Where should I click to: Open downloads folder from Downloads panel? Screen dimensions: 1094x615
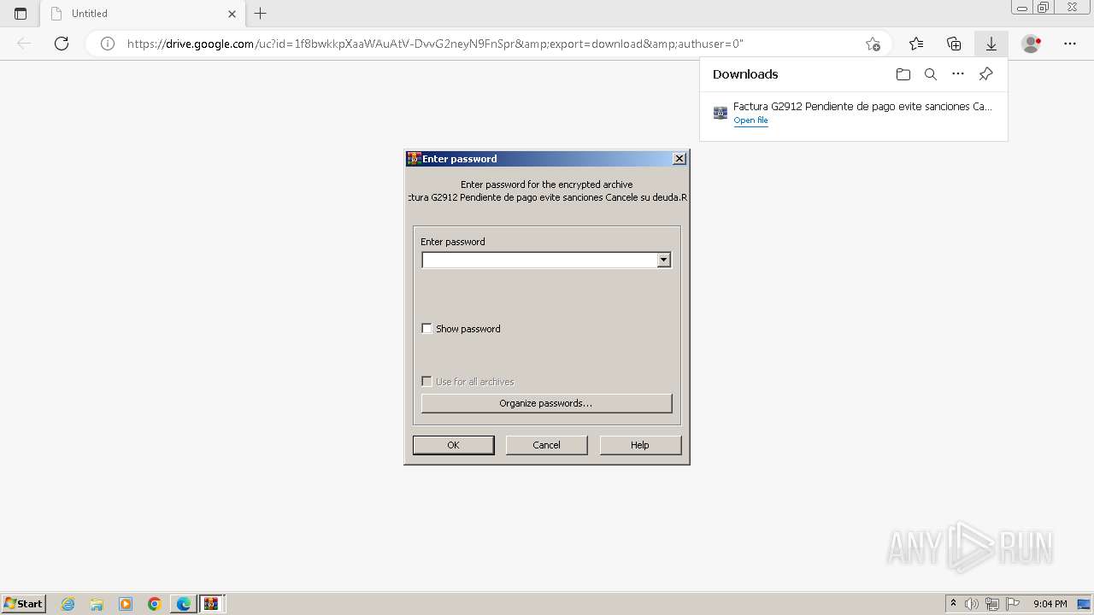903,74
